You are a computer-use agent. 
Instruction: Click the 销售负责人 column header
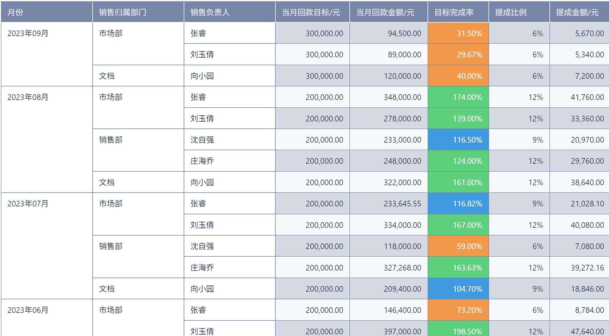210,12
